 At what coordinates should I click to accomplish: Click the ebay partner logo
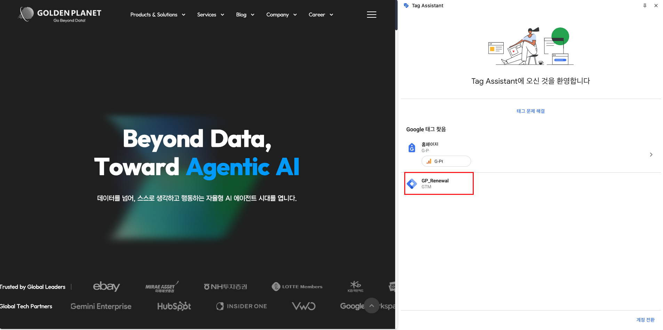(106, 286)
